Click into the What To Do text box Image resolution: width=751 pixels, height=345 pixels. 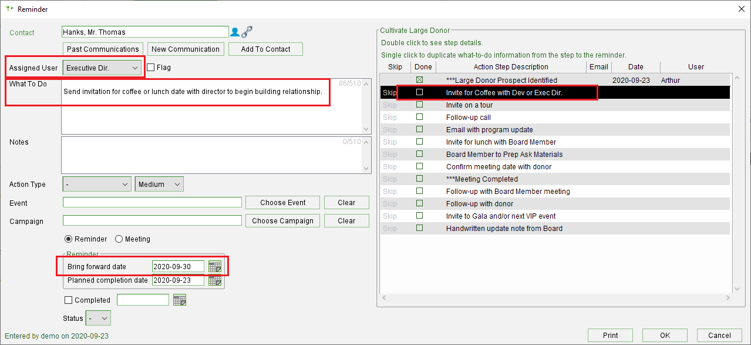pyautogui.click(x=216, y=106)
